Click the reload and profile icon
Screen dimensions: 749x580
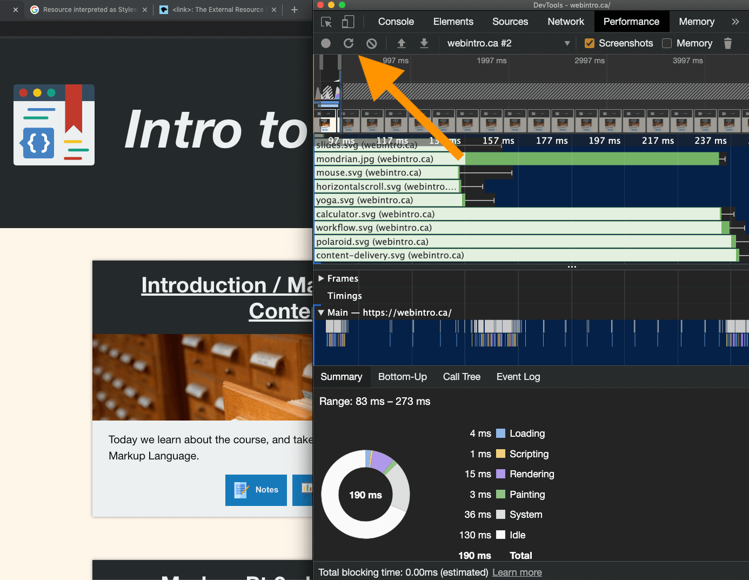349,43
